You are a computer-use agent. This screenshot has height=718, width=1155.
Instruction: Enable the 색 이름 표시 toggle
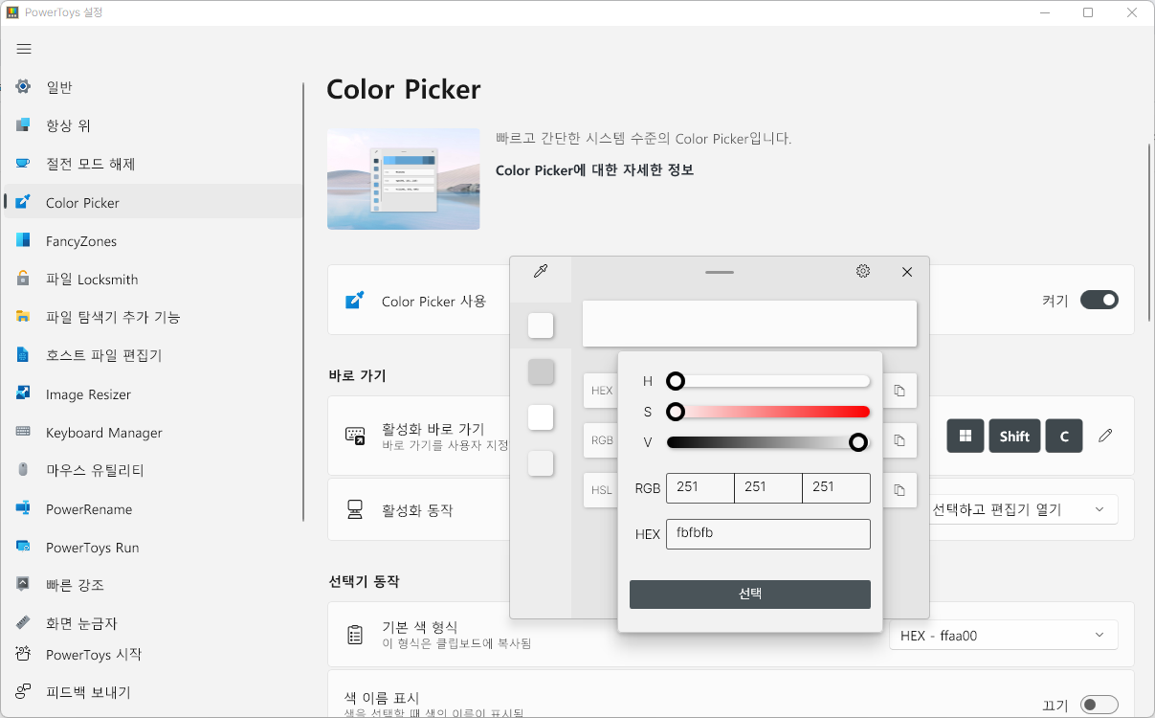pos(1099,706)
